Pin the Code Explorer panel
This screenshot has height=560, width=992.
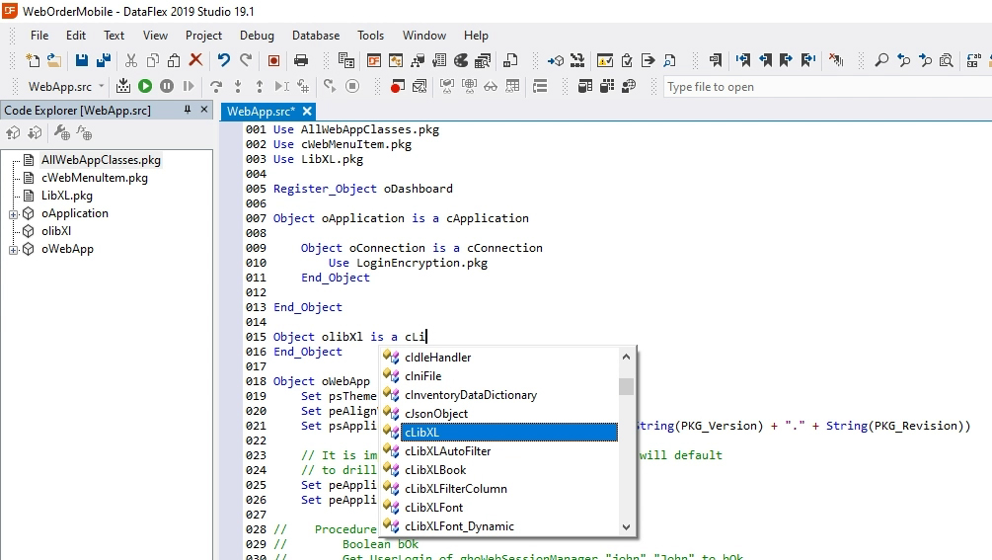tap(188, 111)
